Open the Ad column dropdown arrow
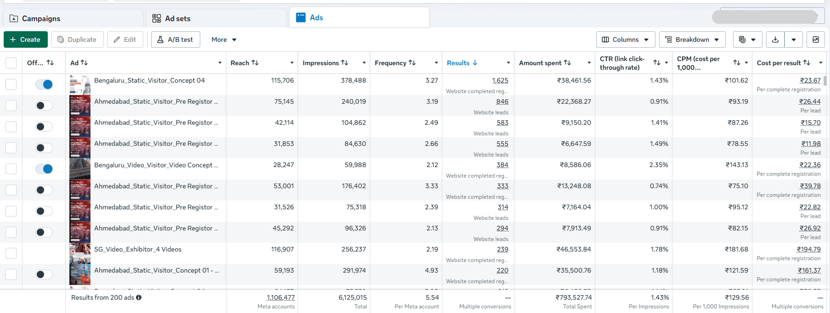 click(220, 63)
